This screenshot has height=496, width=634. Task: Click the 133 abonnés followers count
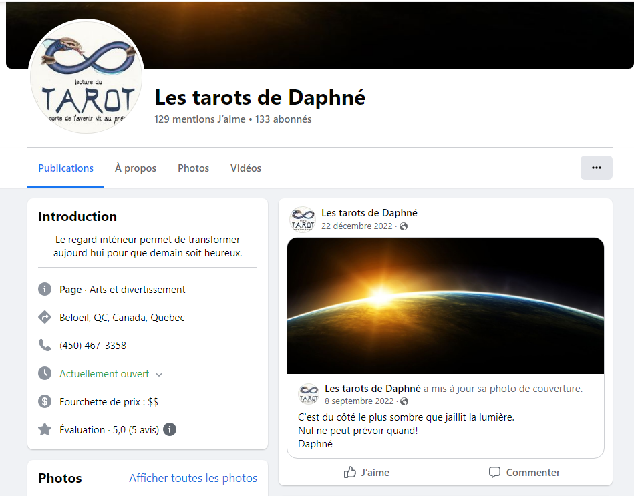(283, 119)
